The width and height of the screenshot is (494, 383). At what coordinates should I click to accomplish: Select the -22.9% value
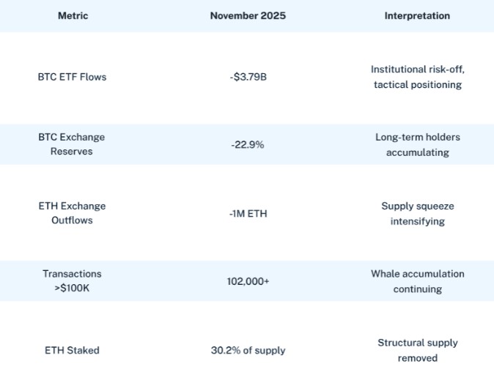click(x=247, y=144)
